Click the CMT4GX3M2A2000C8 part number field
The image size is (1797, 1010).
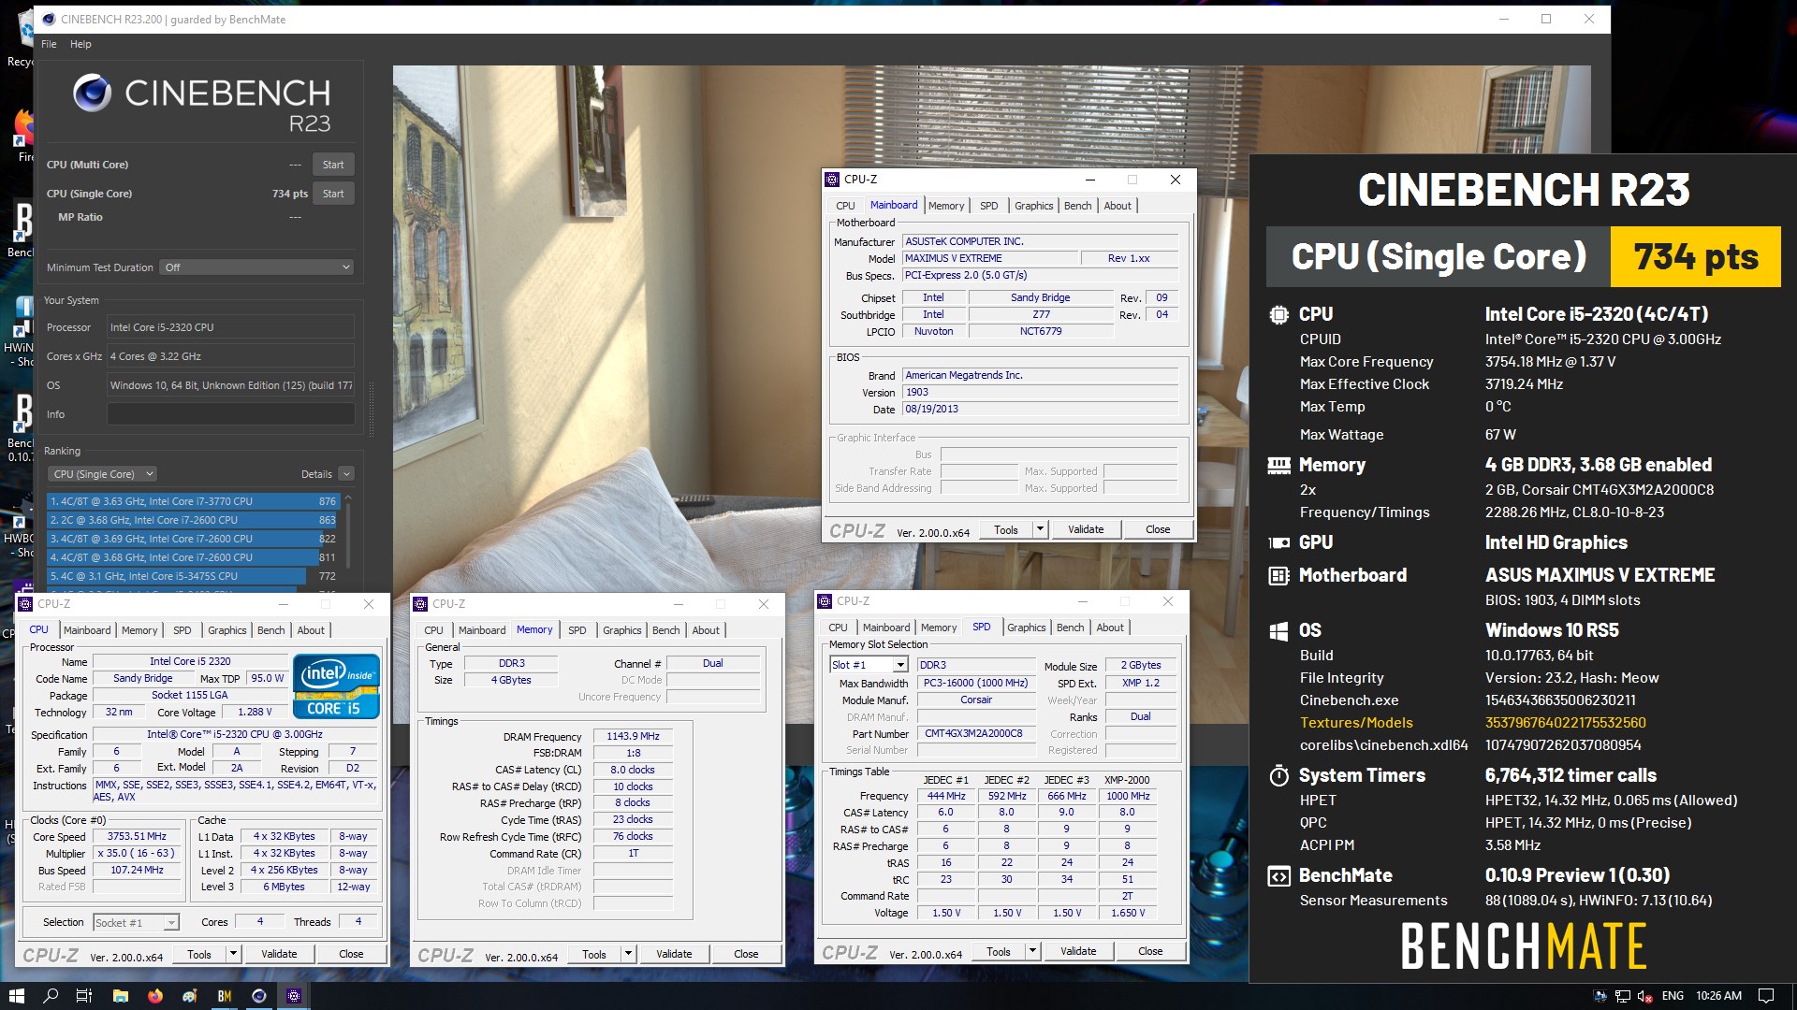[x=976, y=733]
